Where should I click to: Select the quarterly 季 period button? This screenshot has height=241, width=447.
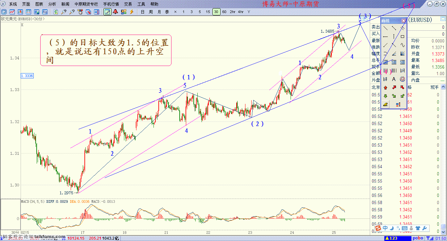pos(167,12)
